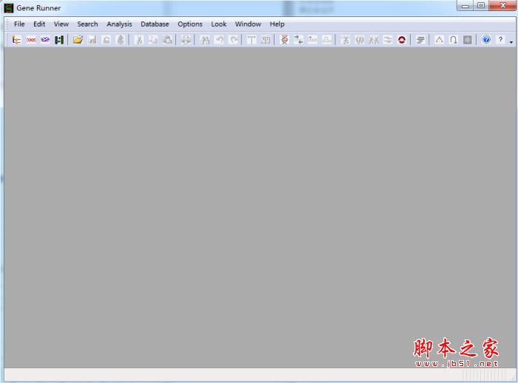Click the purple protein sequence icon
The image size is (518, 383).
[x=45, y=40]
